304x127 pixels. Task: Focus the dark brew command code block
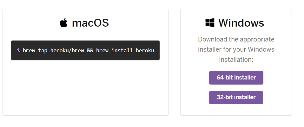pos(85,50)
